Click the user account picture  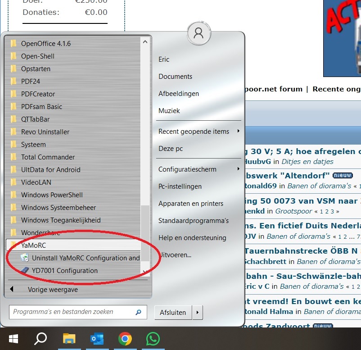pos(199,33)
